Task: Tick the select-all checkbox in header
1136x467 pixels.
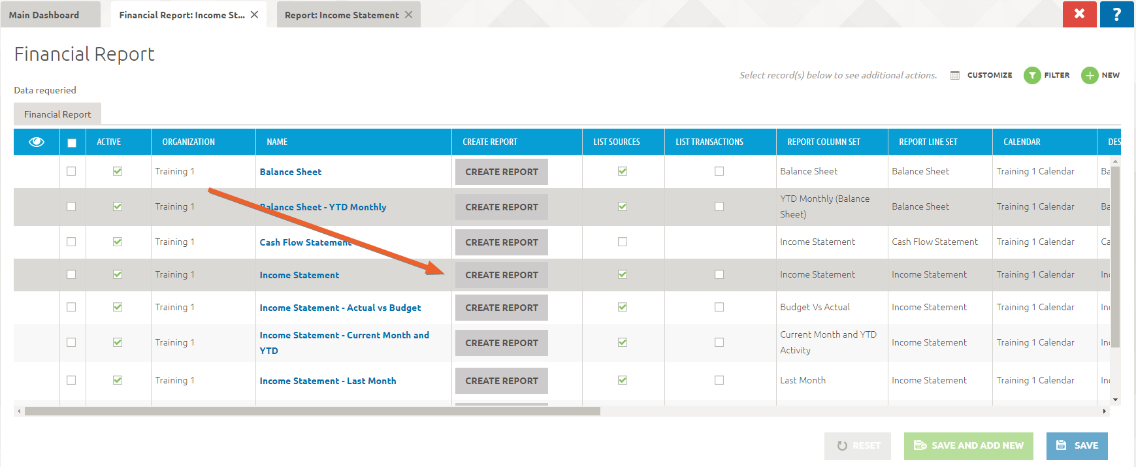Action: [72, 142]
